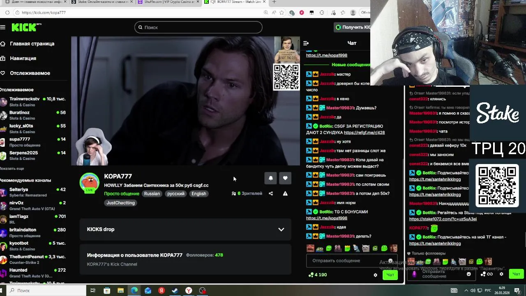
Task: Click the JustChatting tag
Action: (120, 203)
